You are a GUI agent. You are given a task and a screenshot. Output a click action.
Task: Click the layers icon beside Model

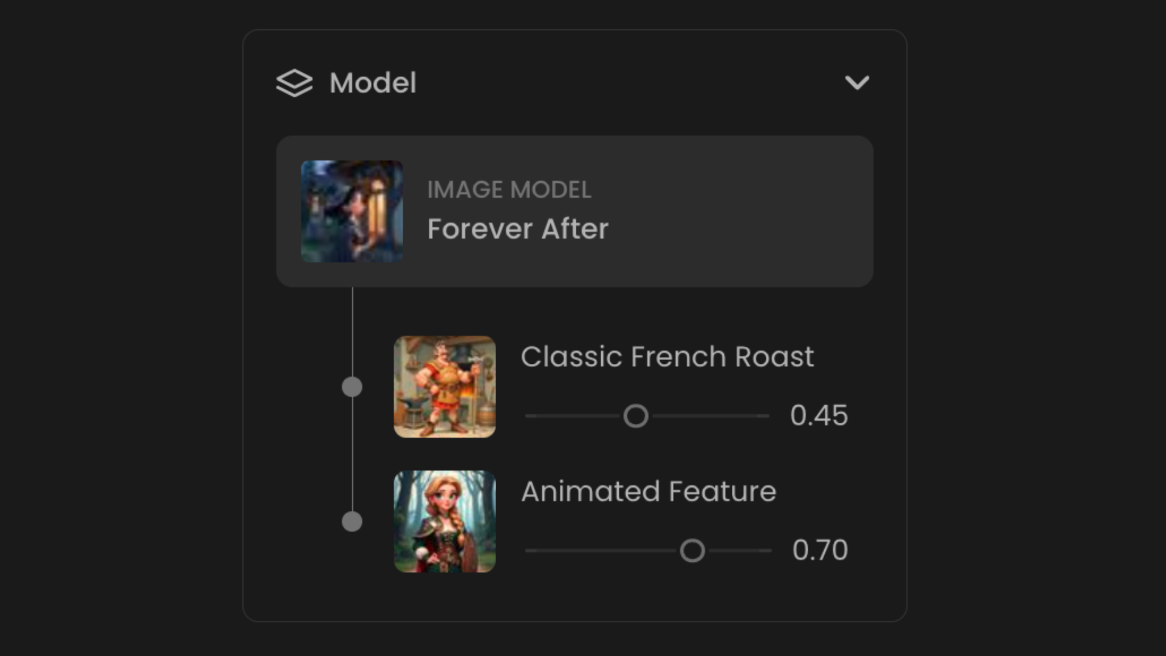tap(294, 83)
